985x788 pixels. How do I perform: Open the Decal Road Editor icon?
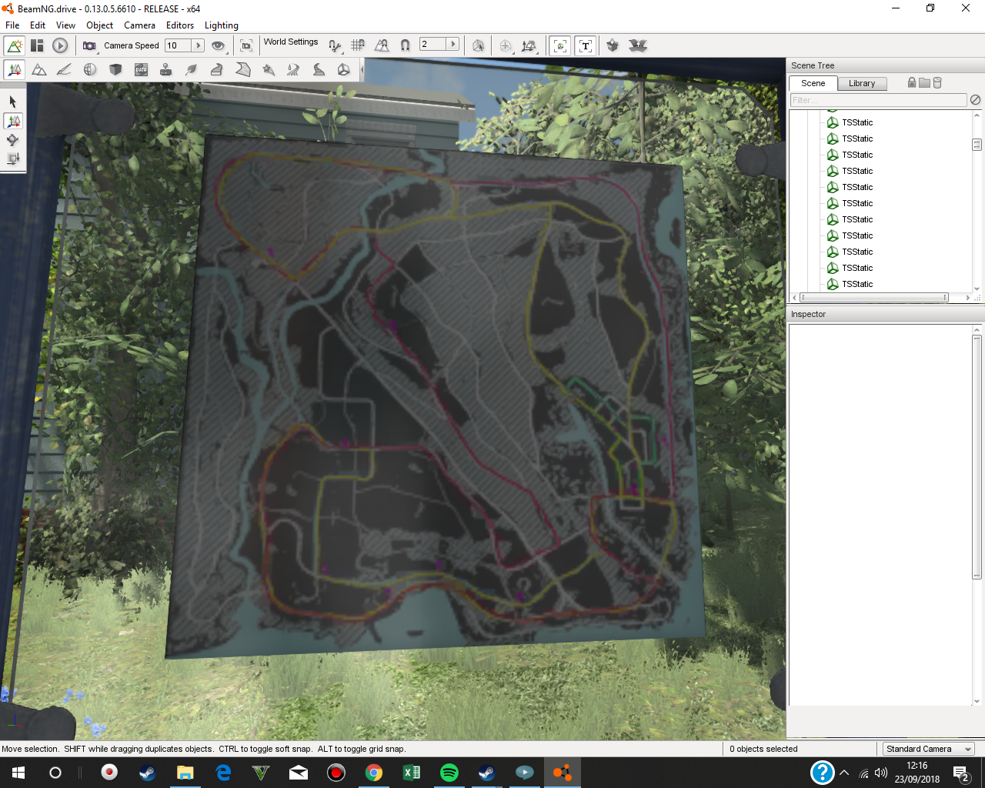pos(319,69)
